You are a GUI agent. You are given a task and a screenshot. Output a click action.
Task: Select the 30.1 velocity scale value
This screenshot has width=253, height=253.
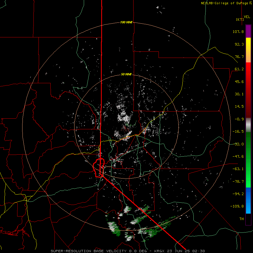point(239,94)
